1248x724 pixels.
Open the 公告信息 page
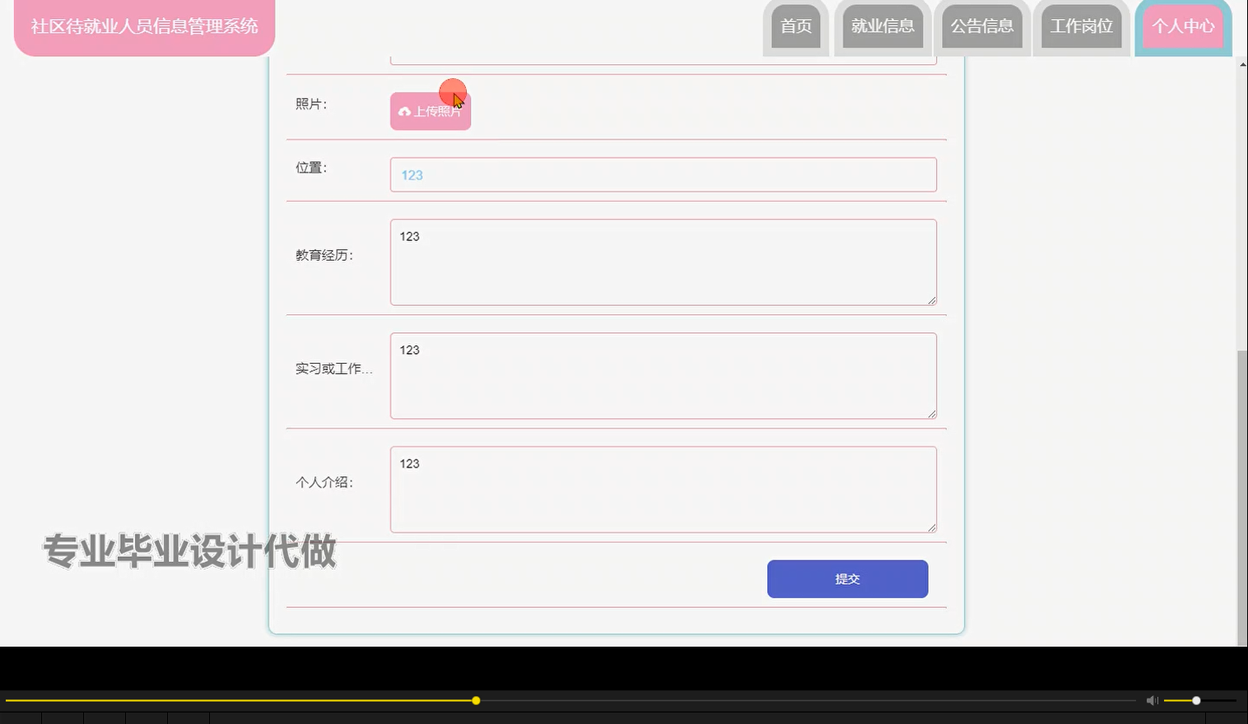click(x=981, y=26)
